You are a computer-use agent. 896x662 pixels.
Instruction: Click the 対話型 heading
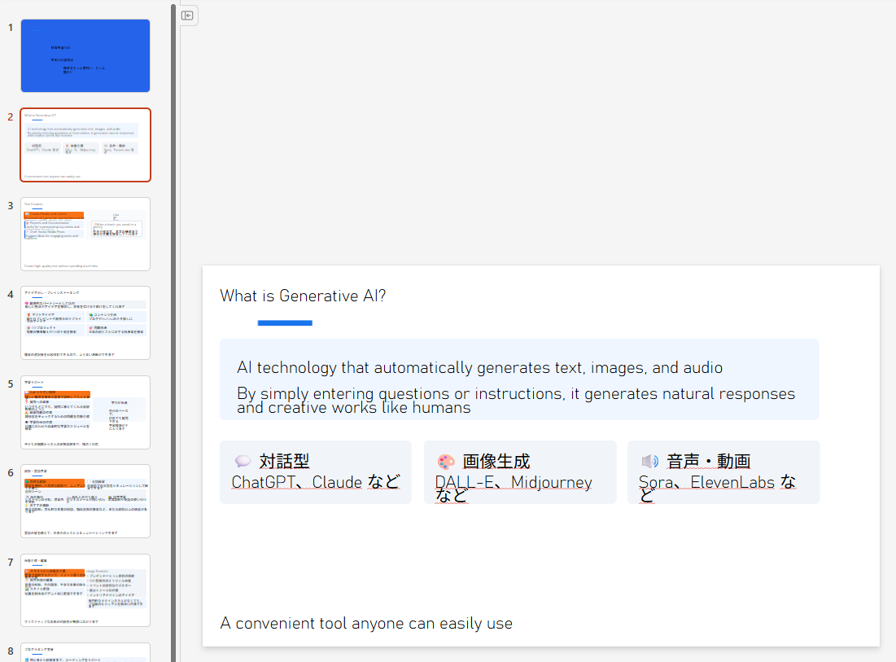(284, 461)
